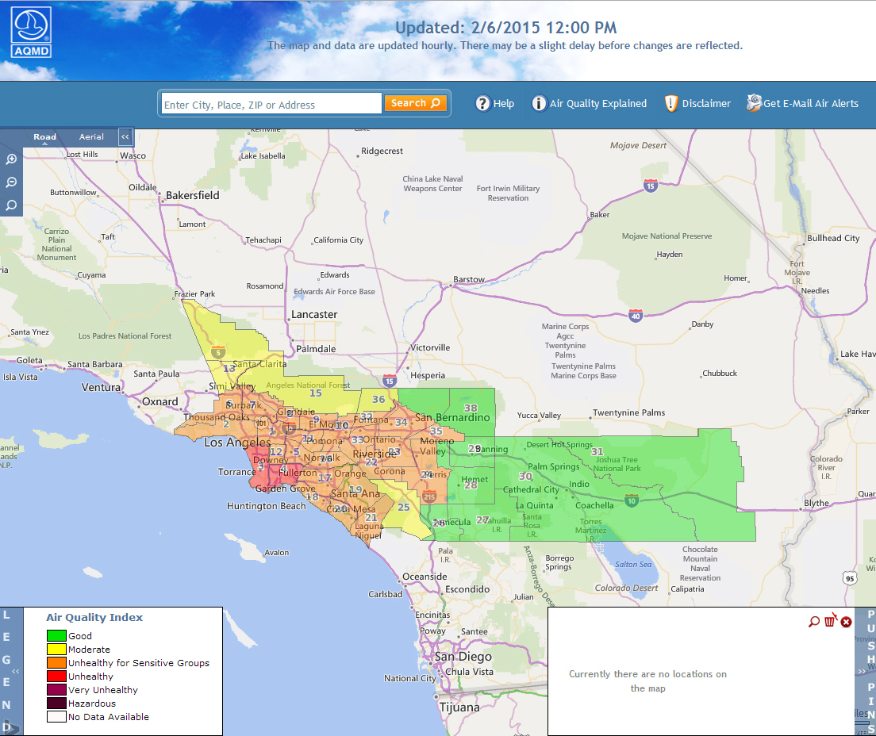876x736 pixels.
Task: Collapse the map type toolbar
Action: click(125, 136)
